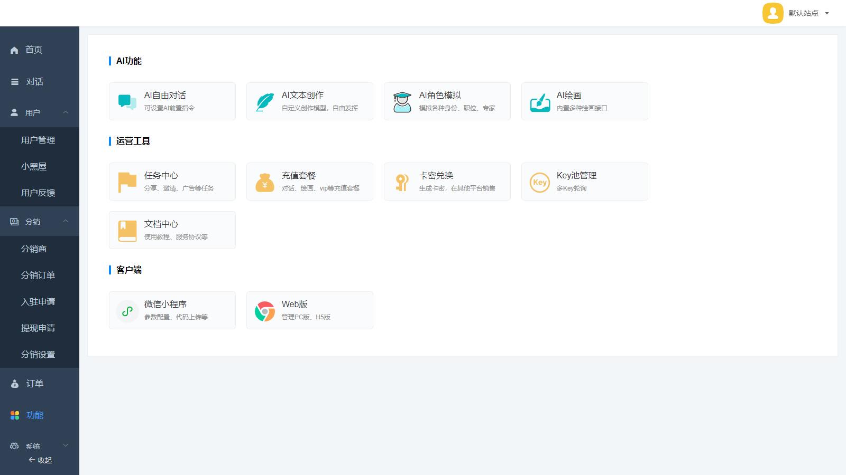
Task: Open 订单 from the sidebar menu
Action: tap(34, 384)
